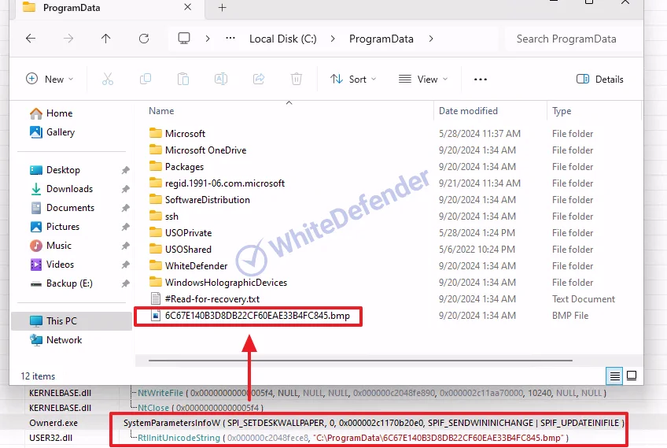Click Local Disk (C:) in address bar
Viewport: 667px width, 448px height.
(283, 39)
